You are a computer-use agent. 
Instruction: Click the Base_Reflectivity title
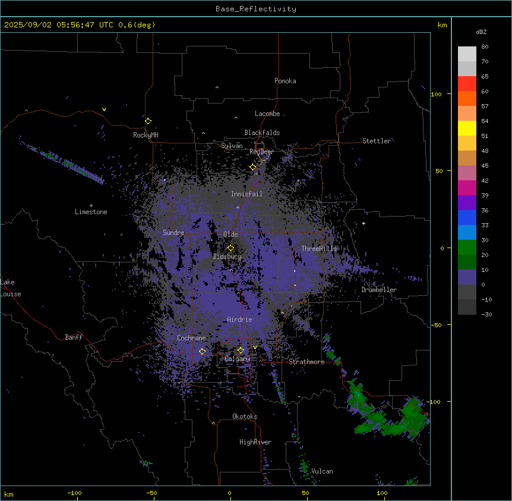256,9
